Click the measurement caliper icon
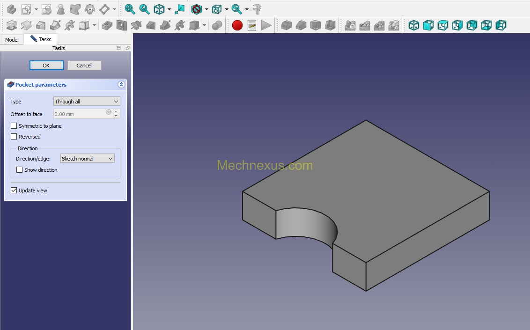Viewport: 530px width, 330px height. (257, 9)
